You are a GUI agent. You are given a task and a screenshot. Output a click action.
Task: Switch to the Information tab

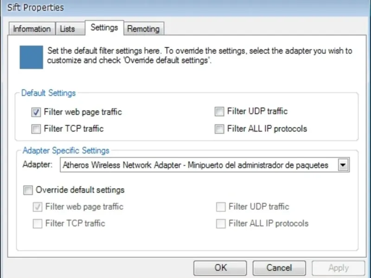pos(32,29)
